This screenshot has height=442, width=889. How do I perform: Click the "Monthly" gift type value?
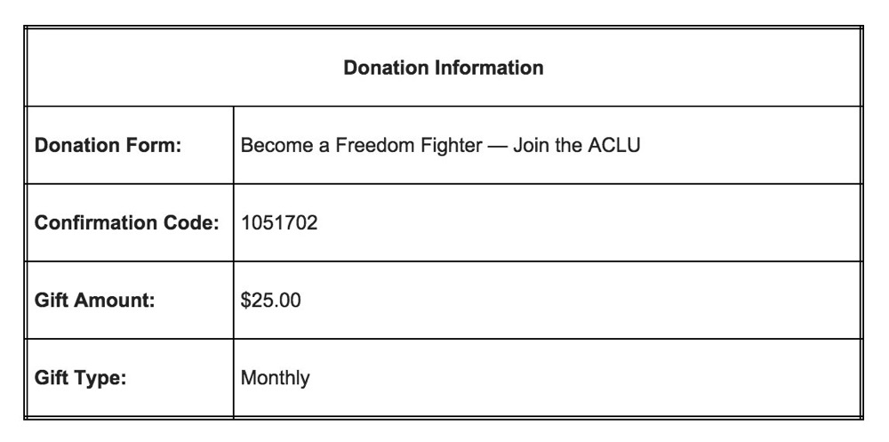pyautogui.click(x=276, y=378)
